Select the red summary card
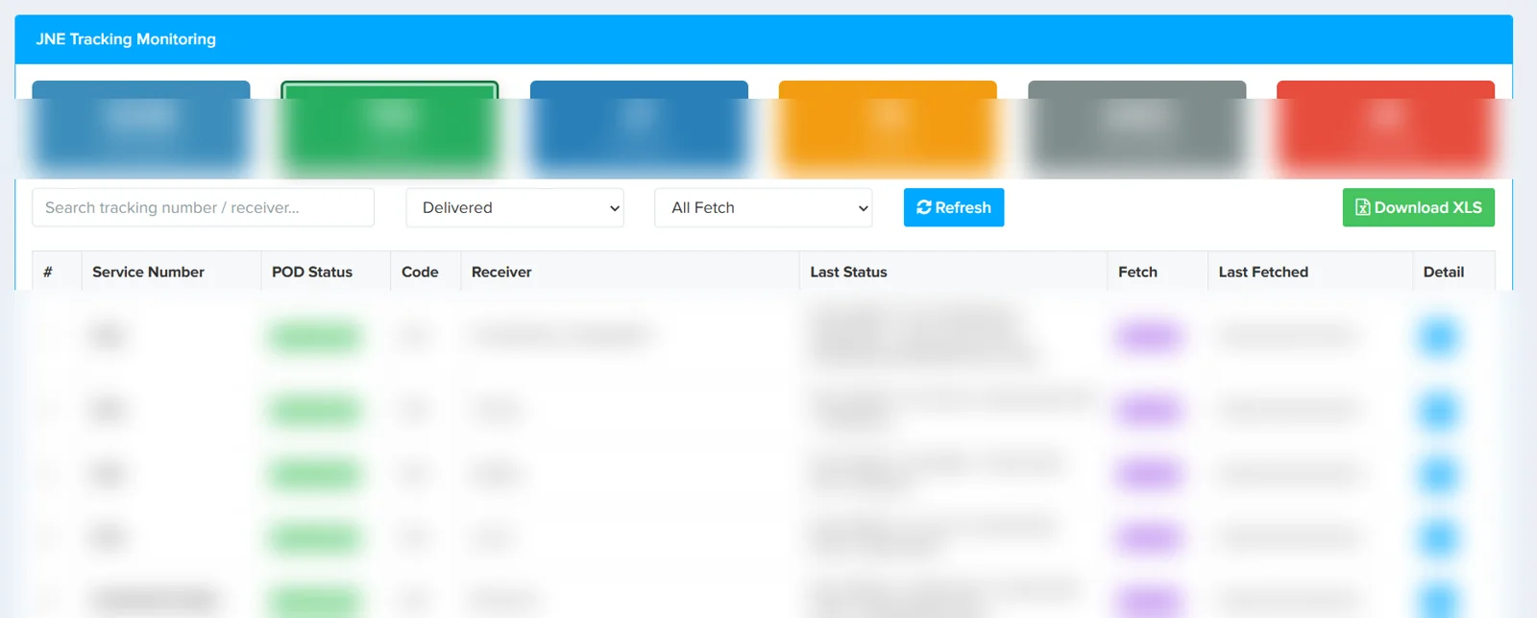Screen dimensions: 1537x618 pyautogui.click(x=1385, y=127)
